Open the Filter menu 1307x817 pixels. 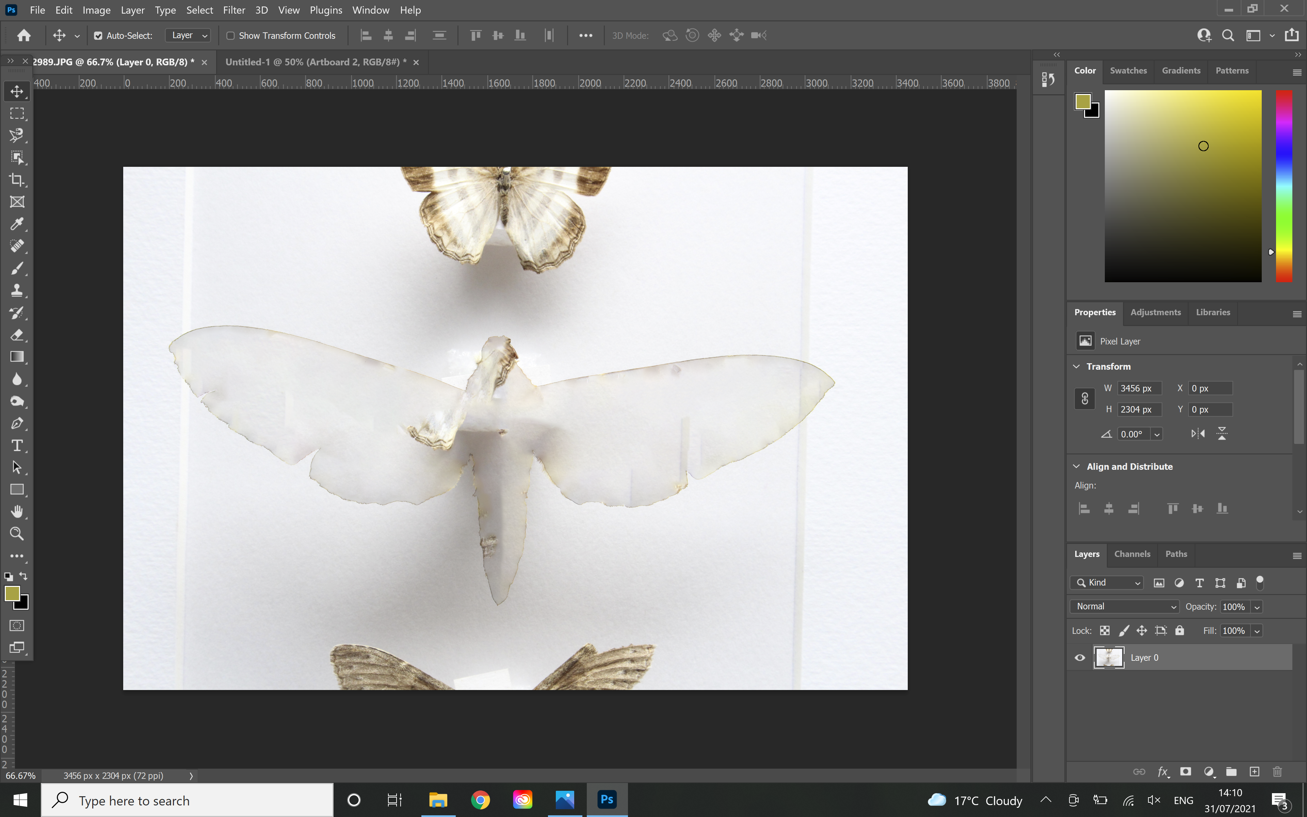click(234, 10)
